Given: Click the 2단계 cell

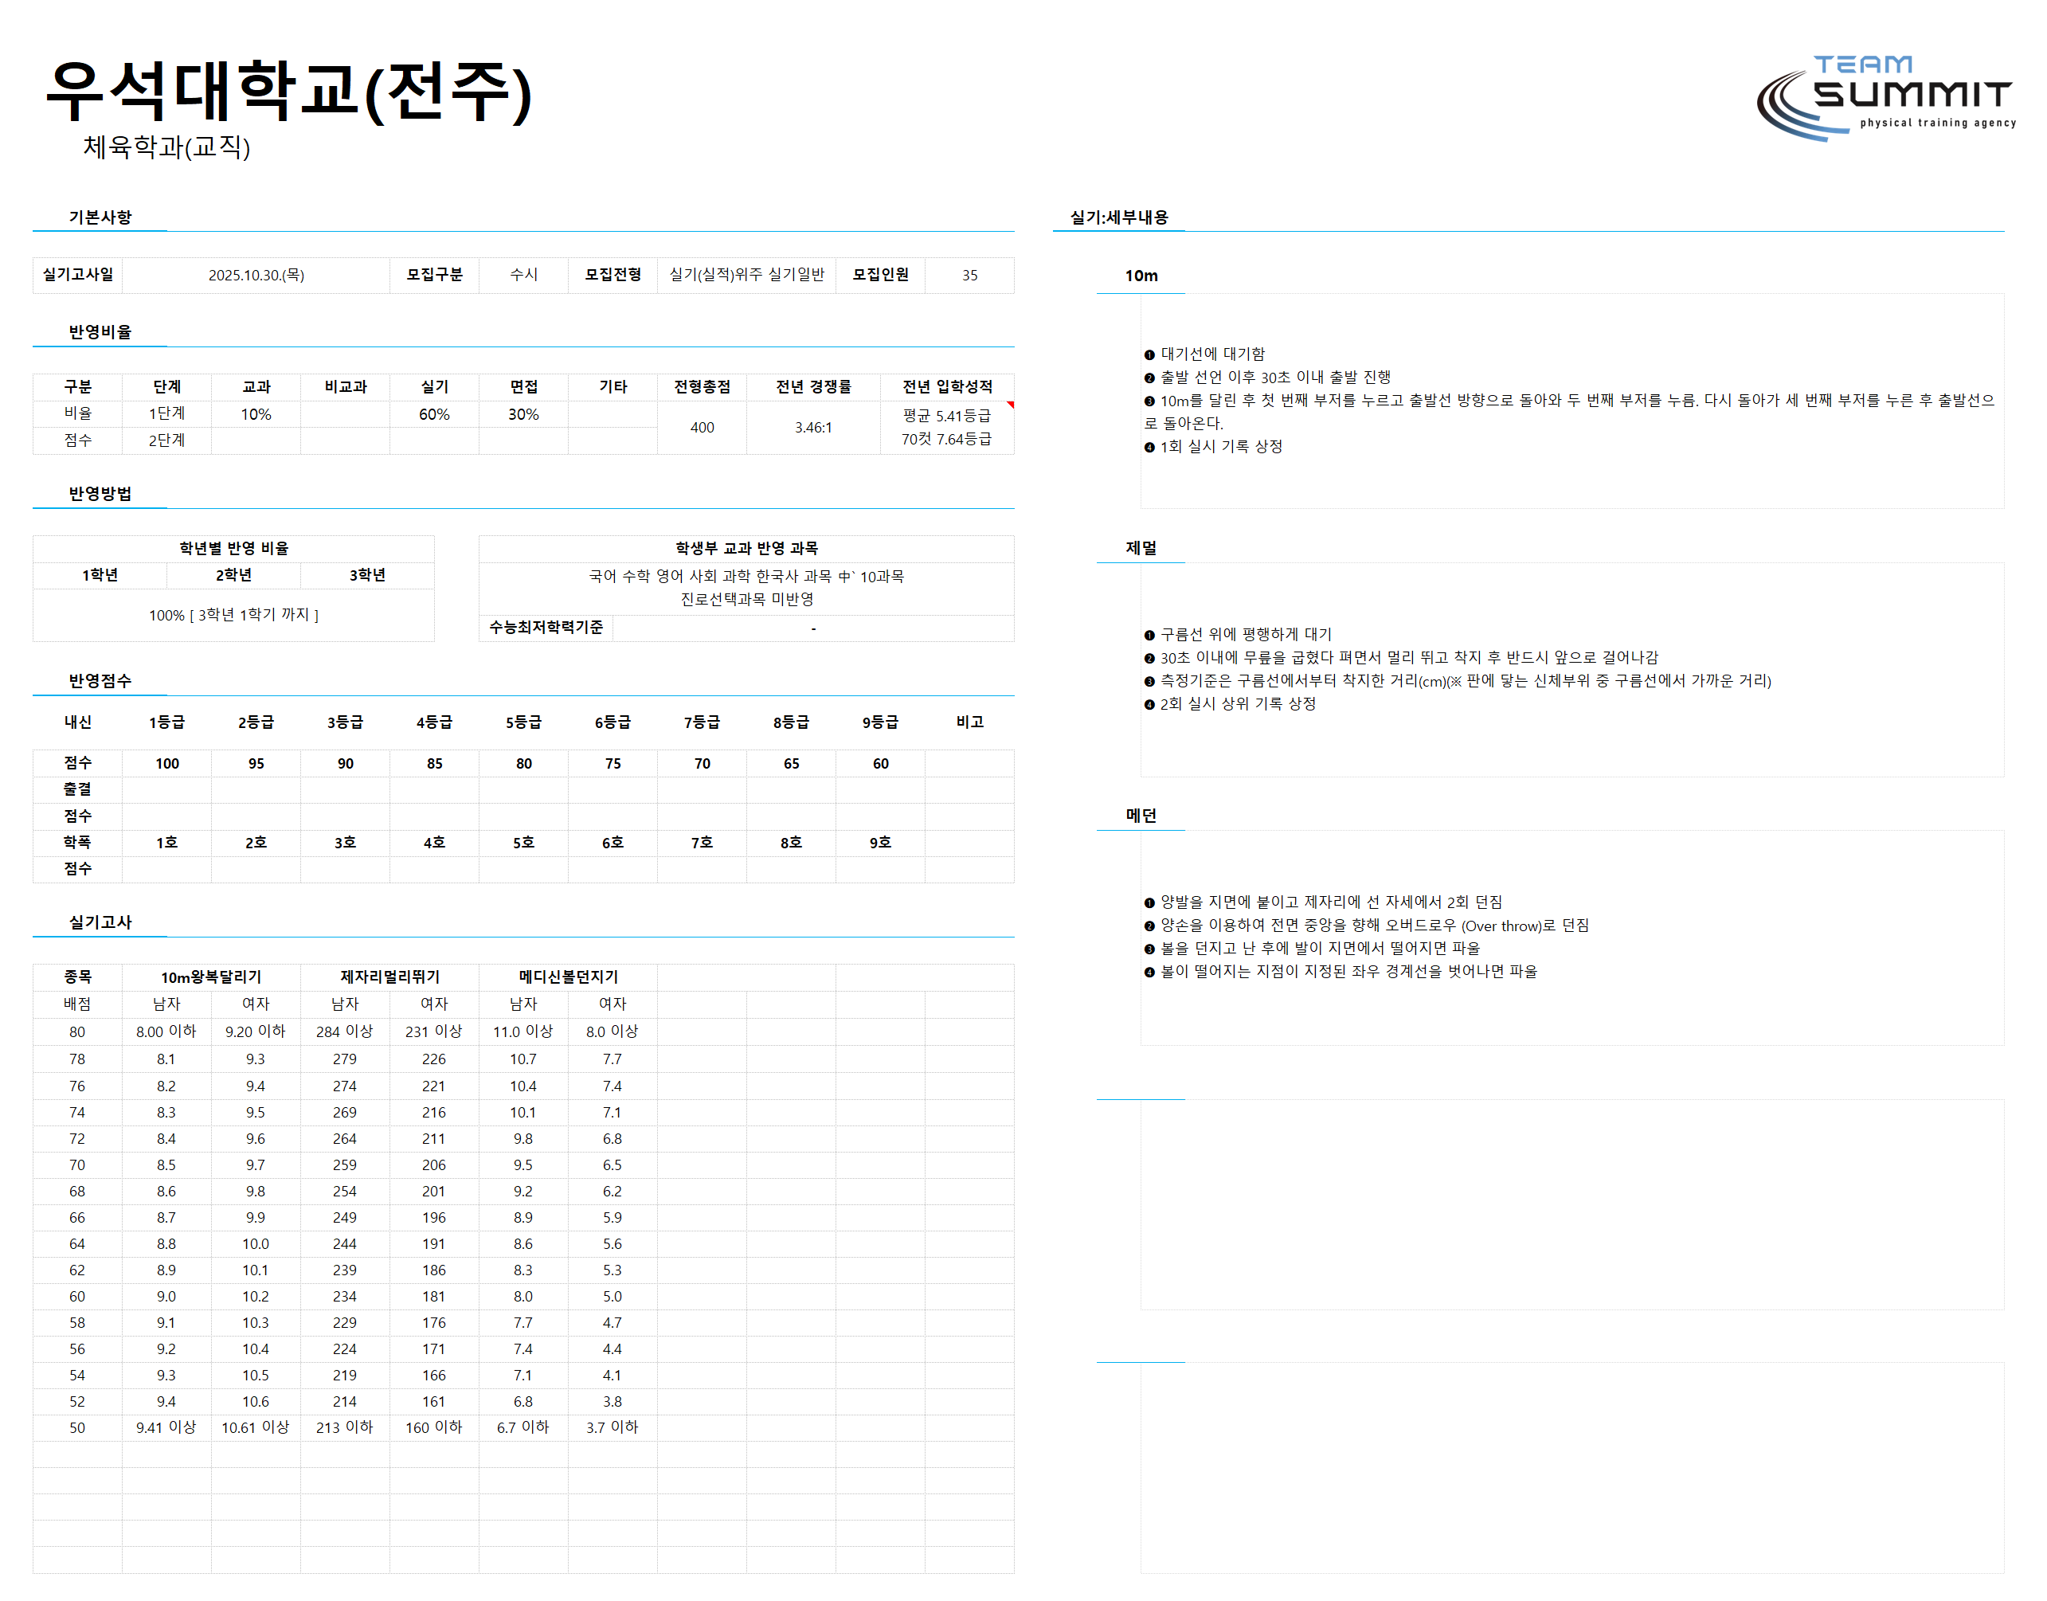Looking at the screenshot, I should click(x=166, y=440).
